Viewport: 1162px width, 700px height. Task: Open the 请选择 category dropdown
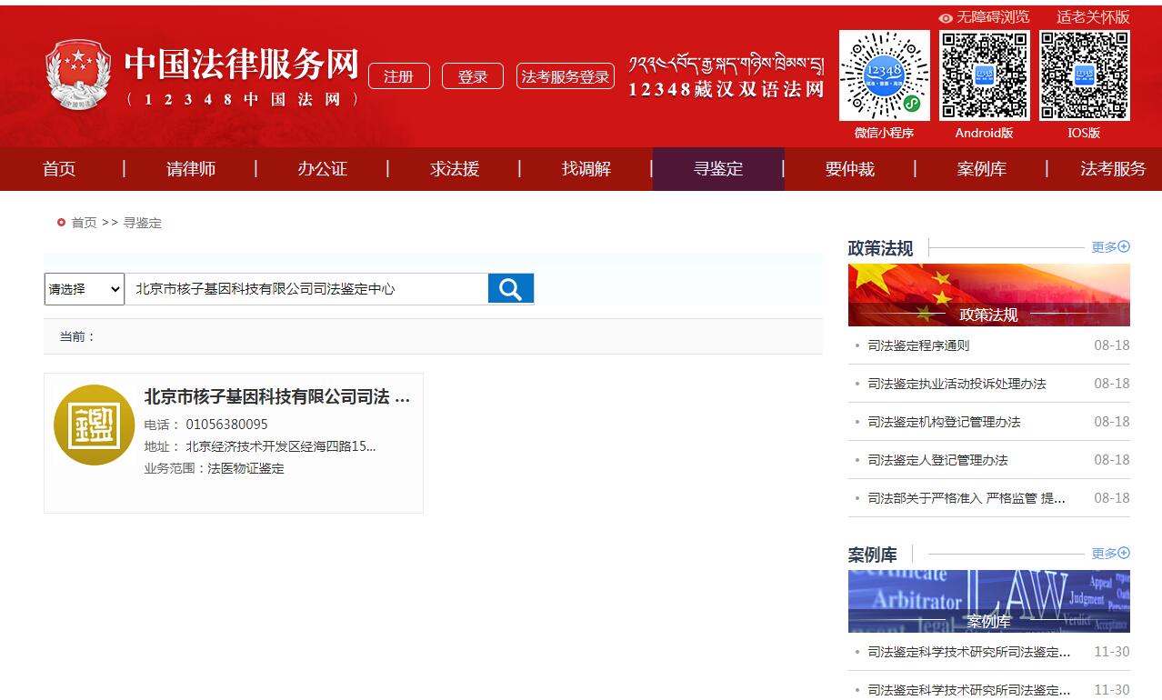tap(83, 288)
